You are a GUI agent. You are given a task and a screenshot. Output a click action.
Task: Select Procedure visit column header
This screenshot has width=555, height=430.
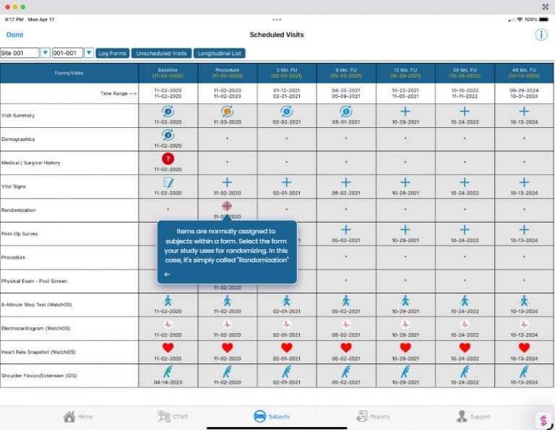coord(227,73)
